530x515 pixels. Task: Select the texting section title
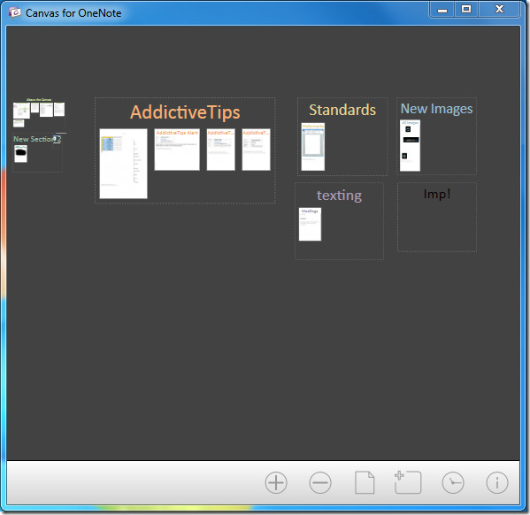pyautogui.click(x=339, y=196)
